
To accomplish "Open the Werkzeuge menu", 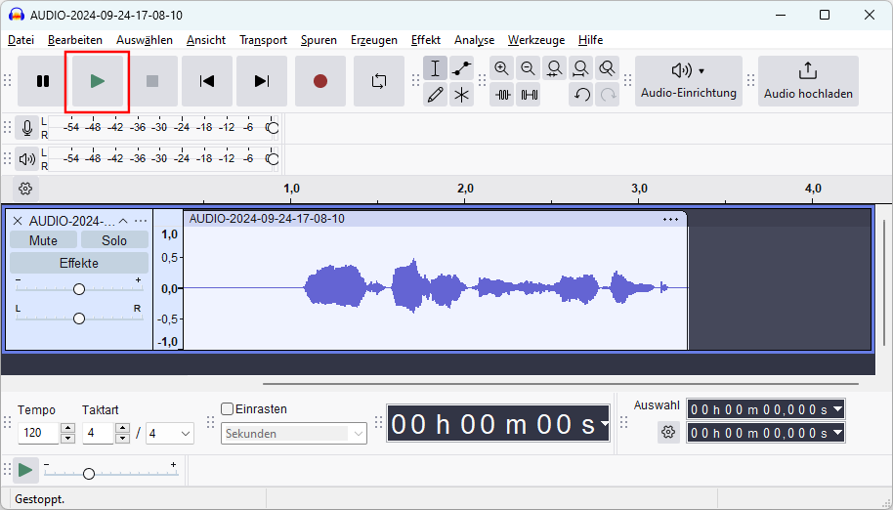I will click(x=536, y=40).
